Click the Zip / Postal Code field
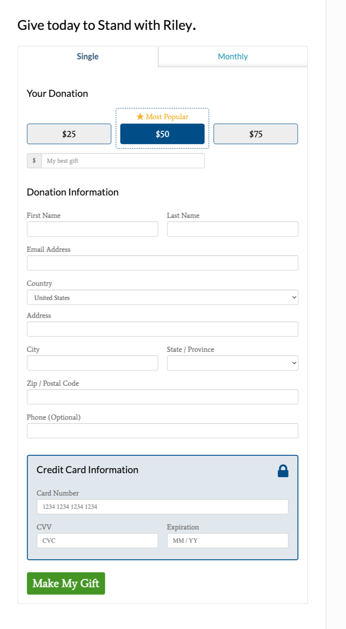 (x=163, y=397)
